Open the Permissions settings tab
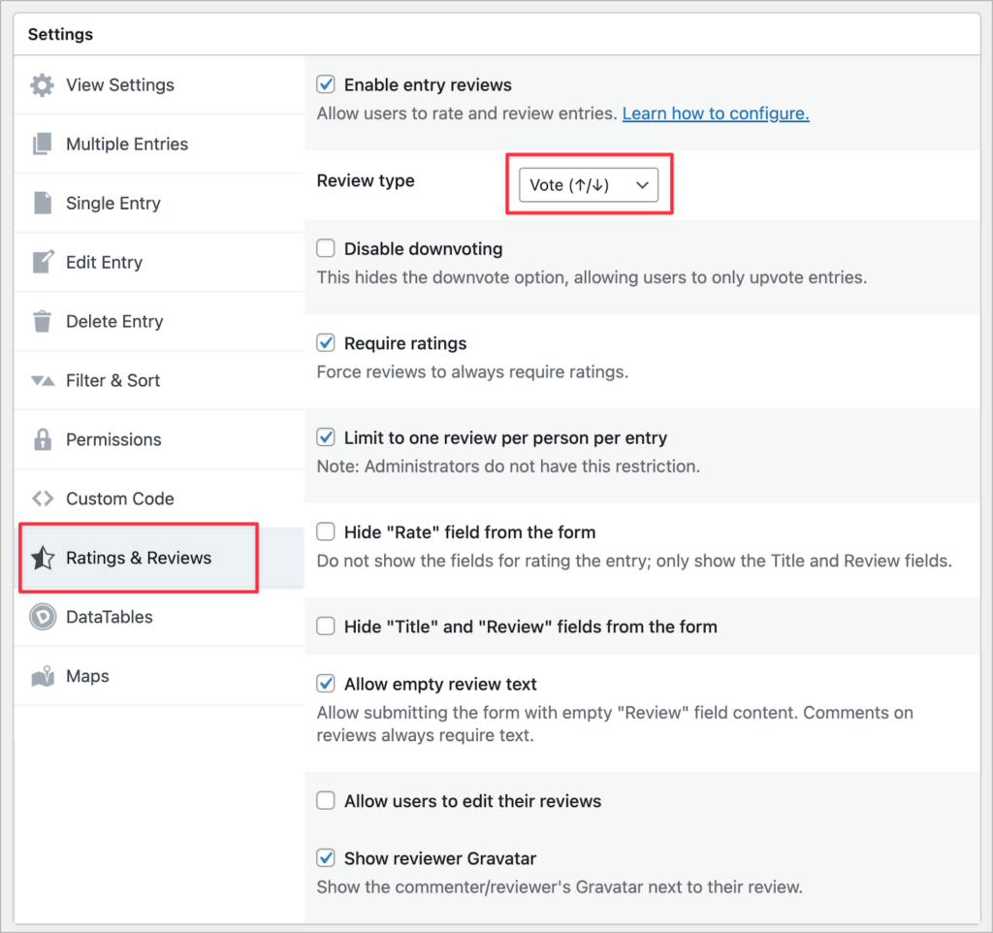 [x=159, y=439]
